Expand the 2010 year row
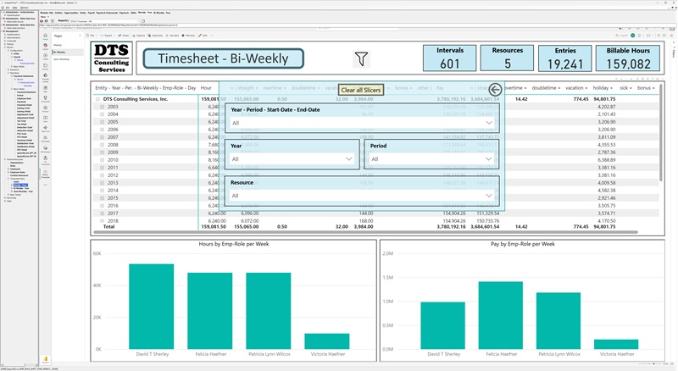This screenshot has height=371, width=678. 100,159
